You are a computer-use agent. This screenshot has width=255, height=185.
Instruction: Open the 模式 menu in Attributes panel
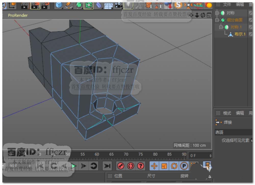point(227,113)
